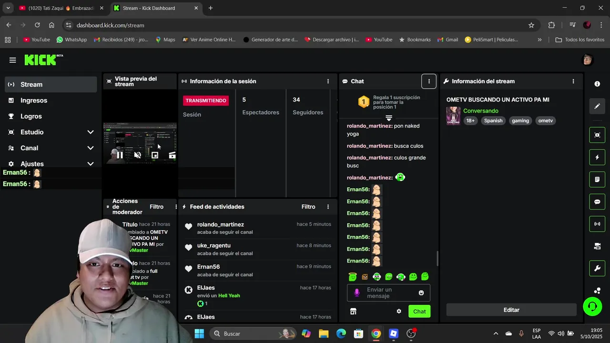Click Filtro in Acciones de moderador
The height and width of the screenshot is (343, 610).
coord(156,207)
